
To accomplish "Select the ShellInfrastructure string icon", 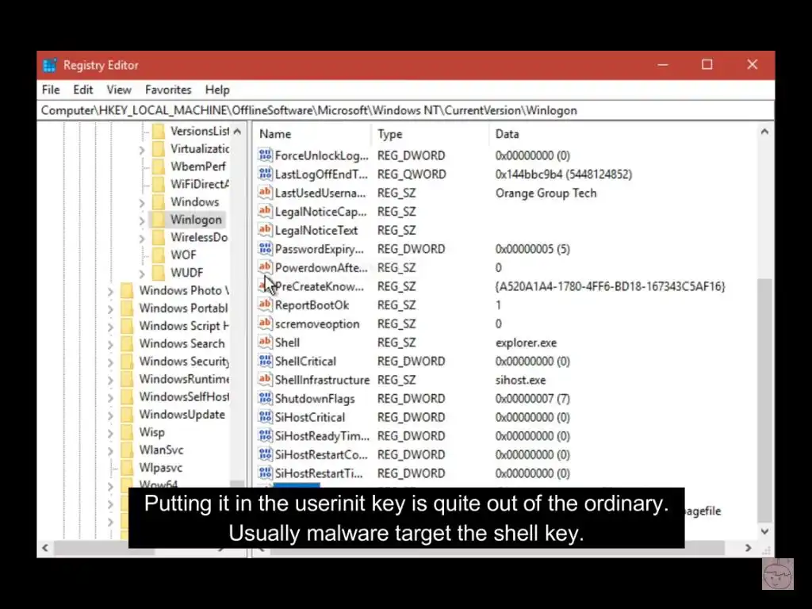I will tap(265, 379).
